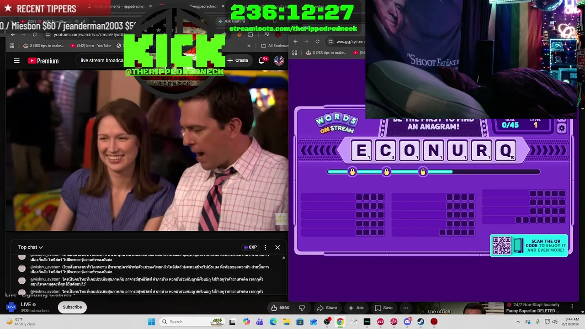This screenshot has width=585, height=329.
Task: Open the '(342) Intro - YouTube' bookmark
Action: pos(91,46)
